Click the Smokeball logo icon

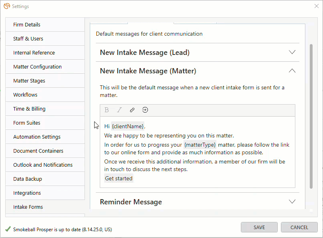coord(7,6)
